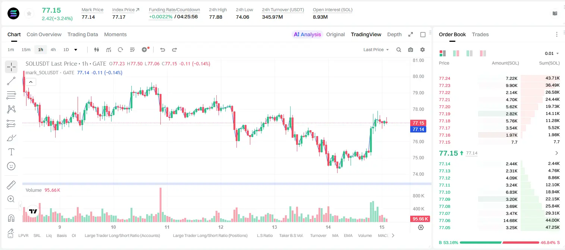The image size is (565, 250).
Task: Expand more timeframe intervals arrow
Action: click(76, 50)
